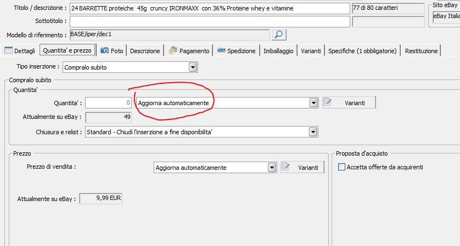
Task: Click the Varianti button in the Quantita' section
Action: click(x=349, y=103)
